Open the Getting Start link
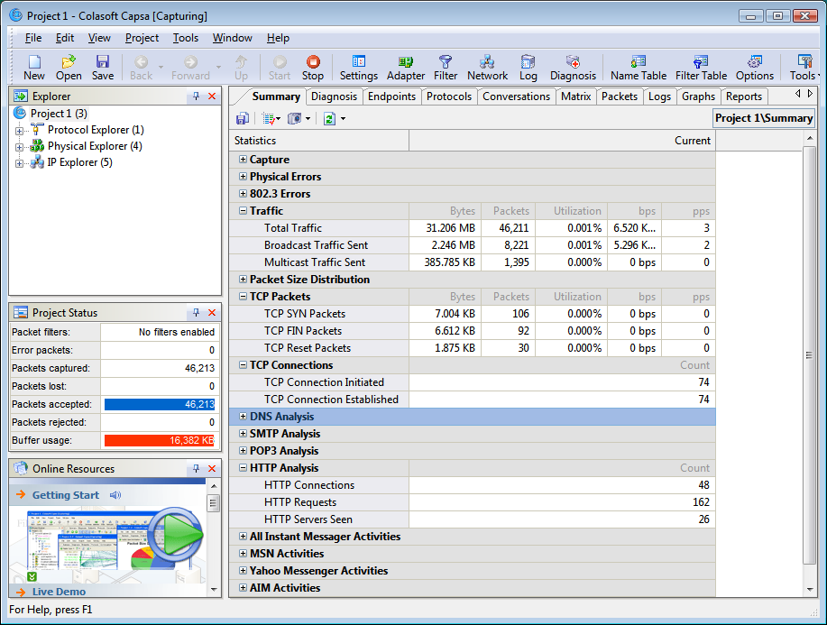This screenshot has height=625, width=827. pyautogui.click(x=66, y=495)
